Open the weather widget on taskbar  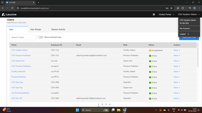(7, 110)
